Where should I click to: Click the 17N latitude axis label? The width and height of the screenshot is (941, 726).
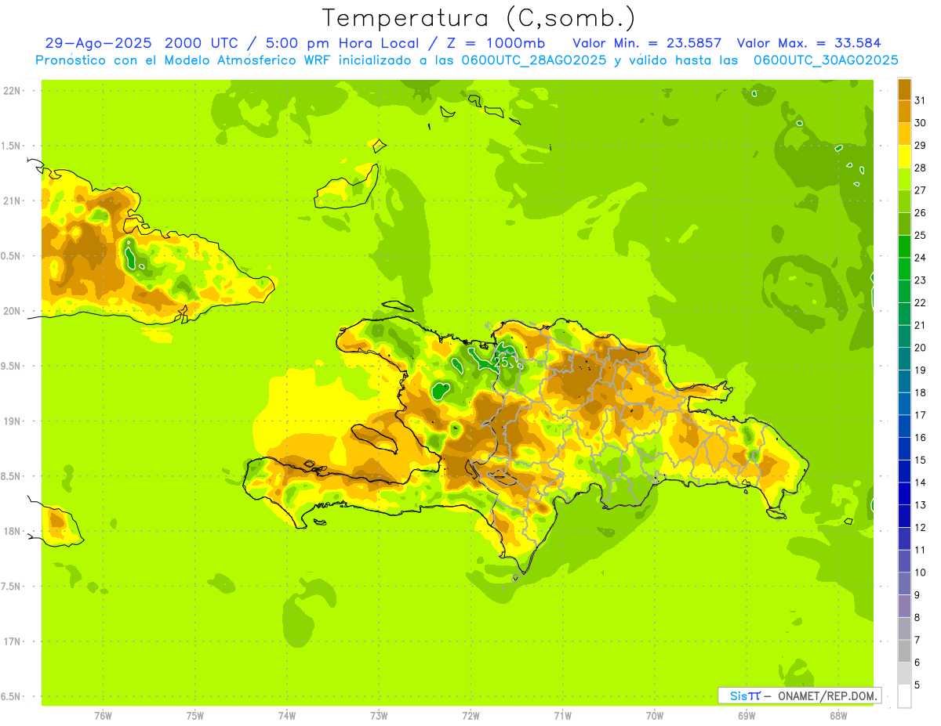(12, 641)
